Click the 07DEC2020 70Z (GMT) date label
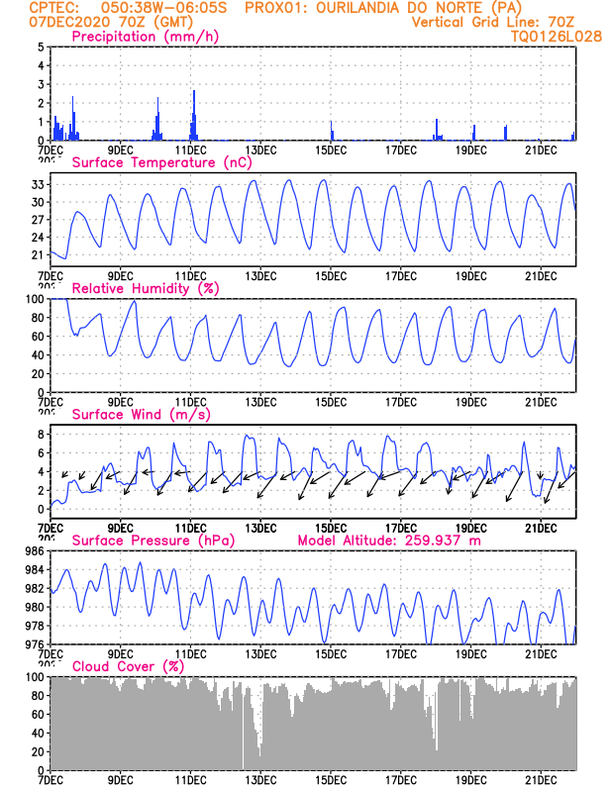The image size is (612, 792). (111, 22)
